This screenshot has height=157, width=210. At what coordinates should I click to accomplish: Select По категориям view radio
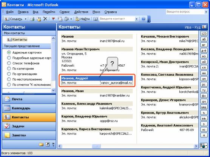[9, 69]
